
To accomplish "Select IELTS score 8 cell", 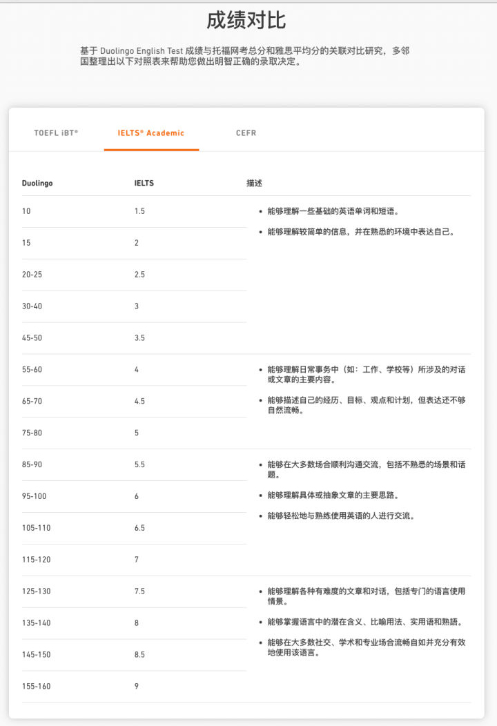I will click(137, 622).
